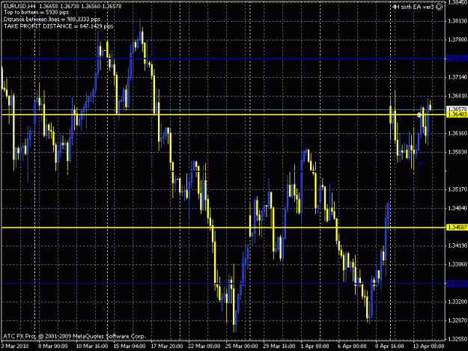
Task: Click the '15 Mar 04:00' time label
Action: point(130,347)
